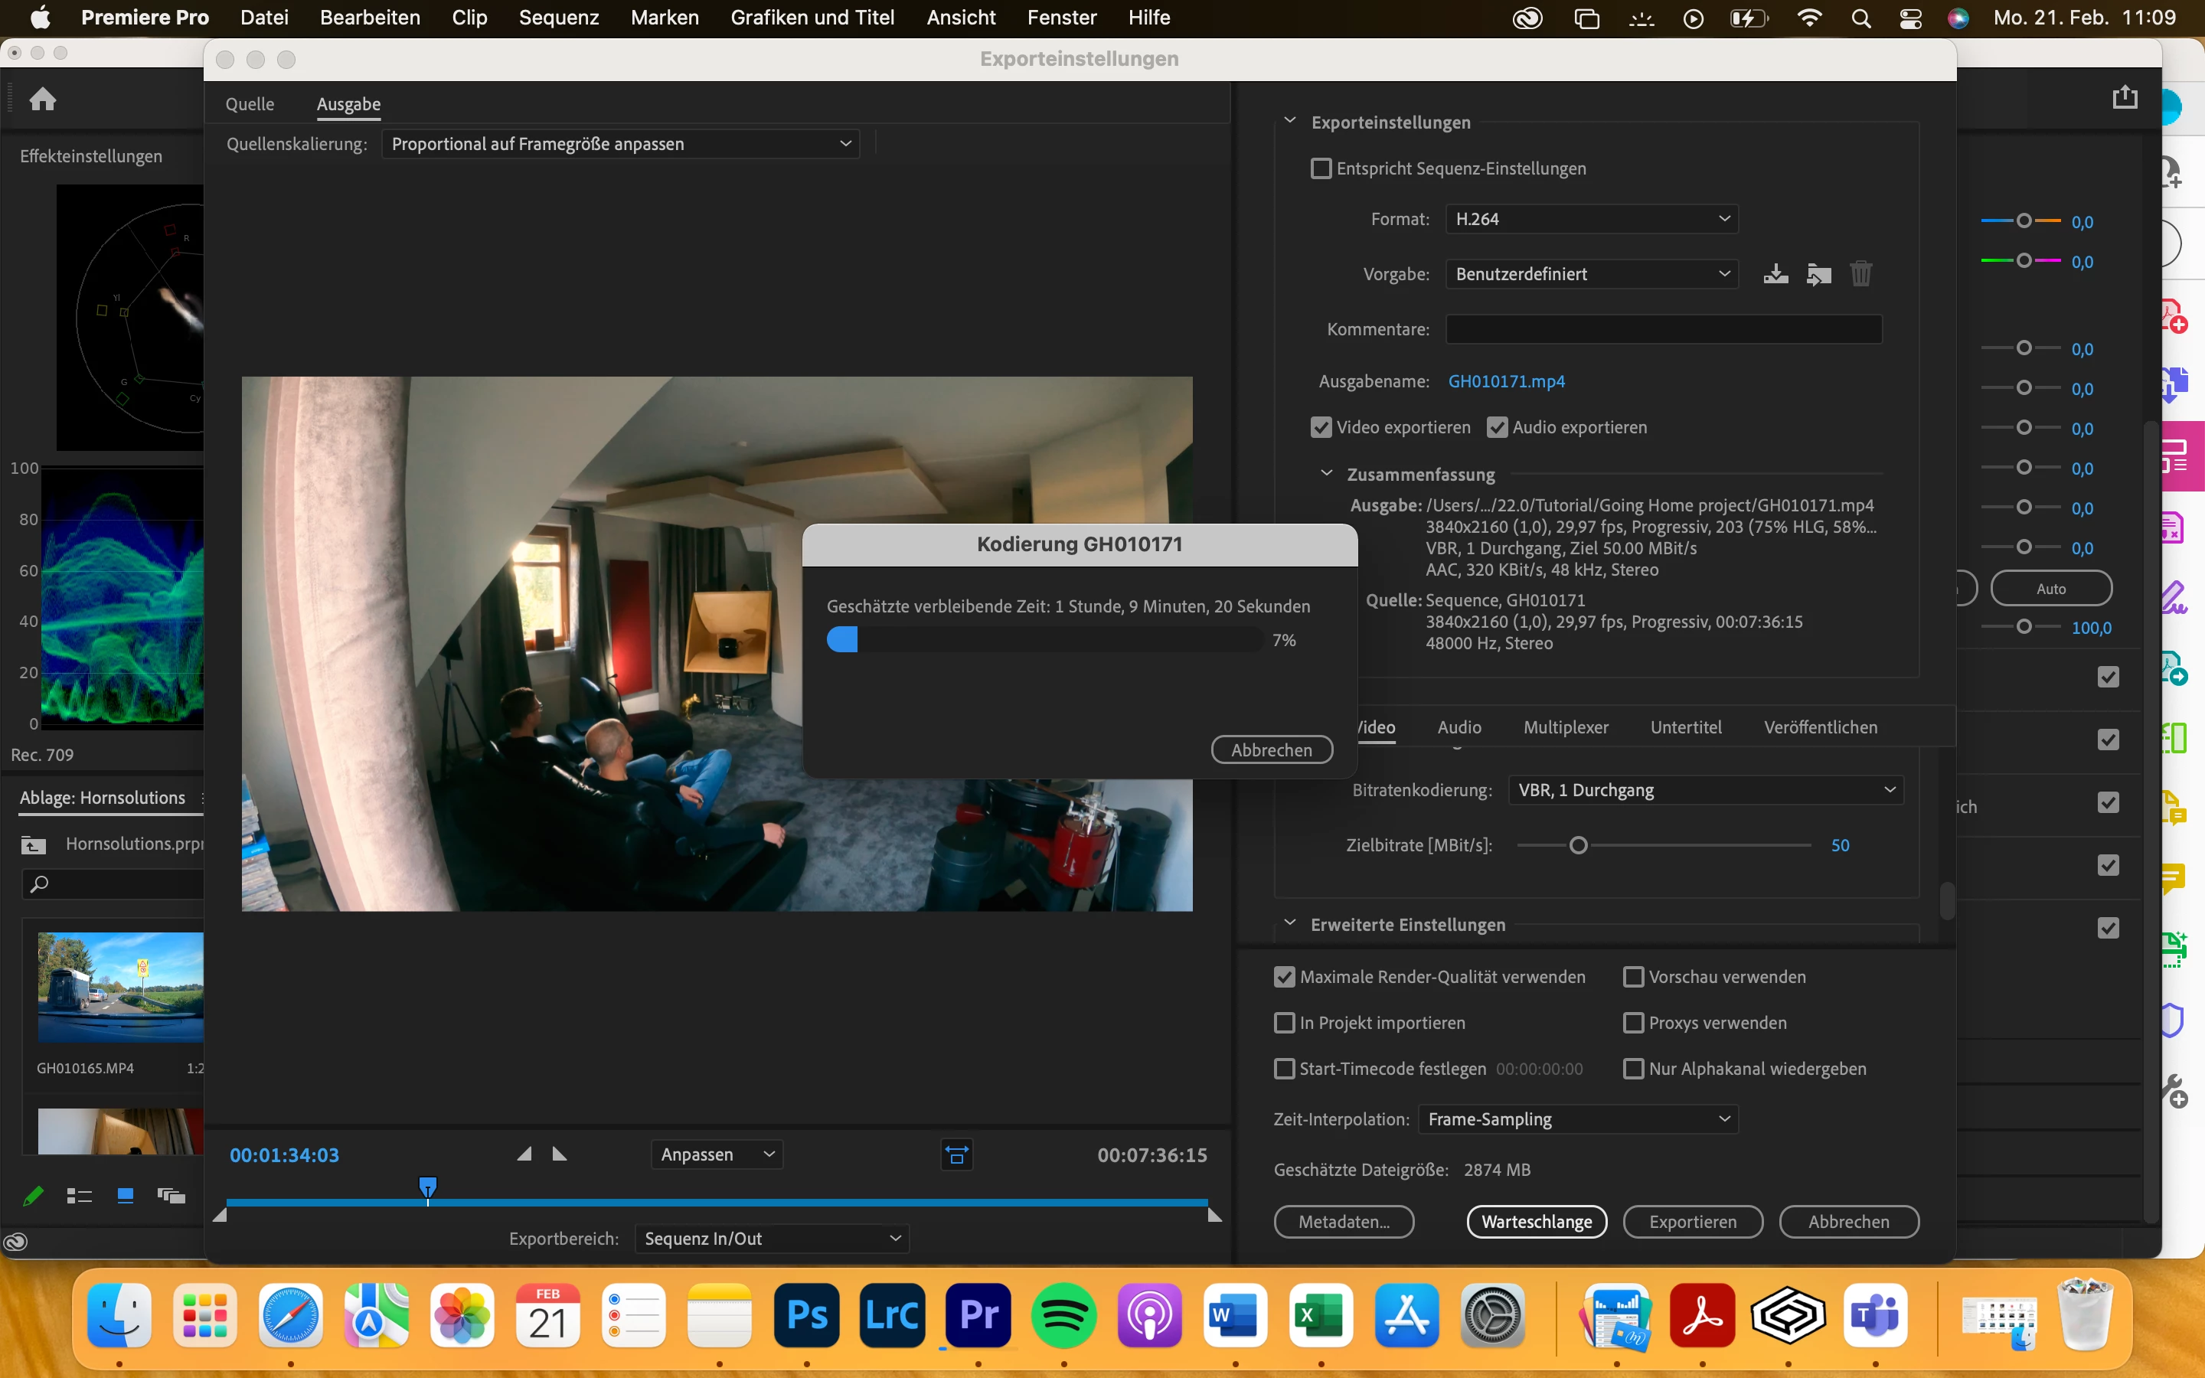This screenshot has height=1378, width=2205.
Task: Uncheck Maximale Render-Qualität verwenden
Action: (x=1284, y=977)
